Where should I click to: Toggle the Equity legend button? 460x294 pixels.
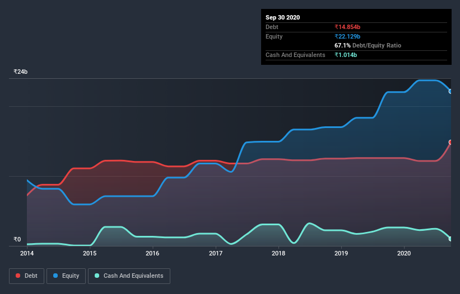[x=66, y=276]
